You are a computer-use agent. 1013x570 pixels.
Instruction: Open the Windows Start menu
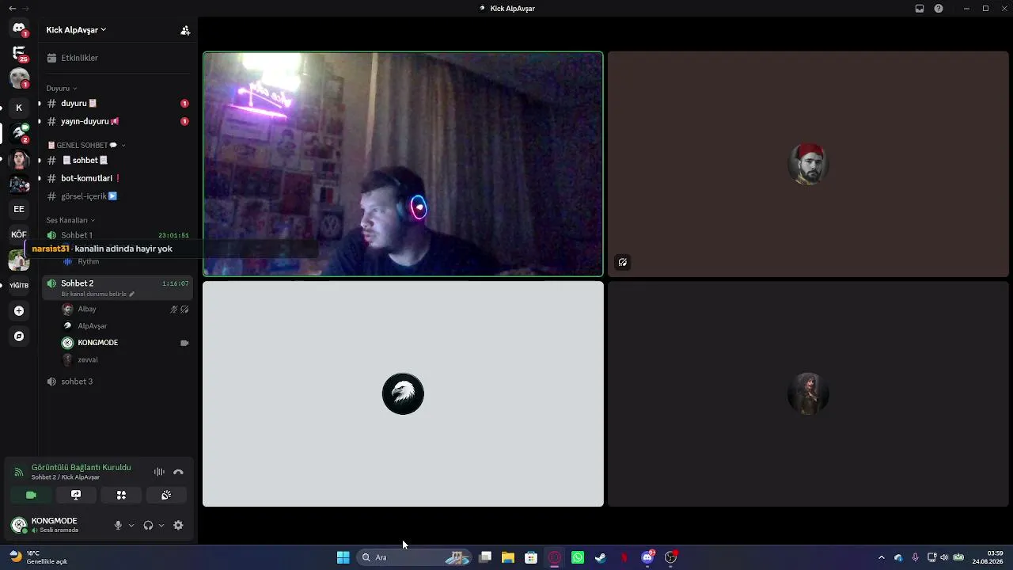pyautogui.click(x=343, y=557)
